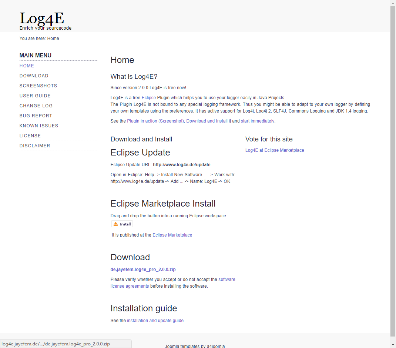Image resolution: width=396 pixels, height=348 pixels.
Task: Open the LICENSE menu item
Action: (x=30, y=136)
